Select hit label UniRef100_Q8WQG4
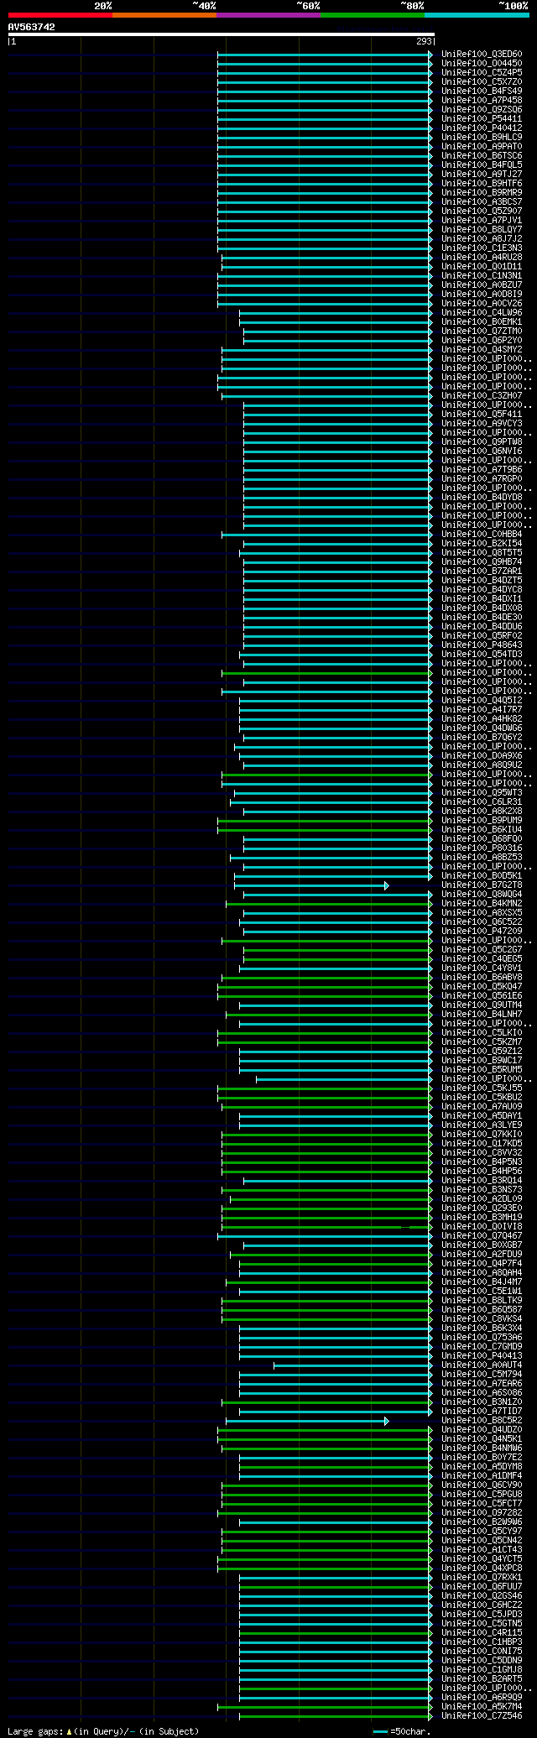The height and width of the screenshot is (1738, 537). point(482,895)
